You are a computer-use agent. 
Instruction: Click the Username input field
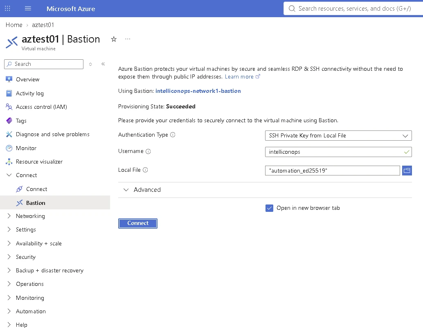pos(338,152)
